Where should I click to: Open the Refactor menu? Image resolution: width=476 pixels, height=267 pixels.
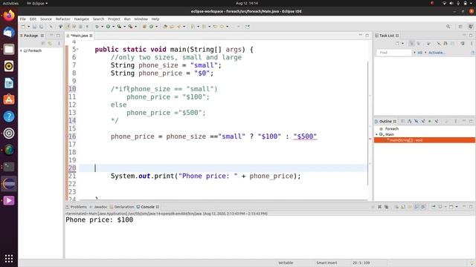(x=62, y=19)
